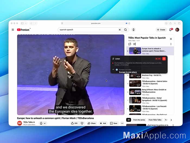The height and width of the screenshot is (143, 190).
Task: Share the video
Action: pos(92,123)
